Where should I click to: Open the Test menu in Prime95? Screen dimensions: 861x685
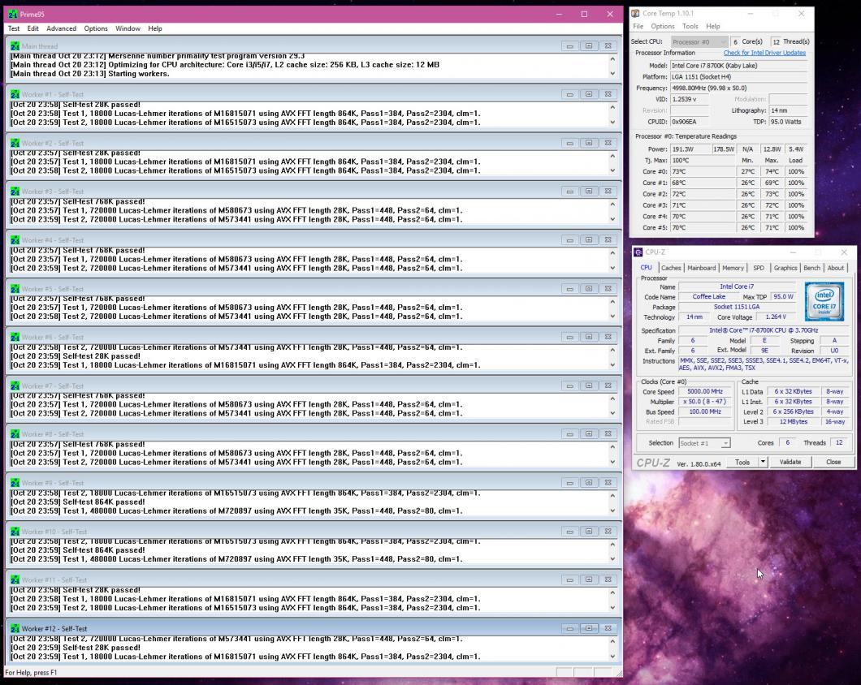pyautogui.click(x=14, y=28)
